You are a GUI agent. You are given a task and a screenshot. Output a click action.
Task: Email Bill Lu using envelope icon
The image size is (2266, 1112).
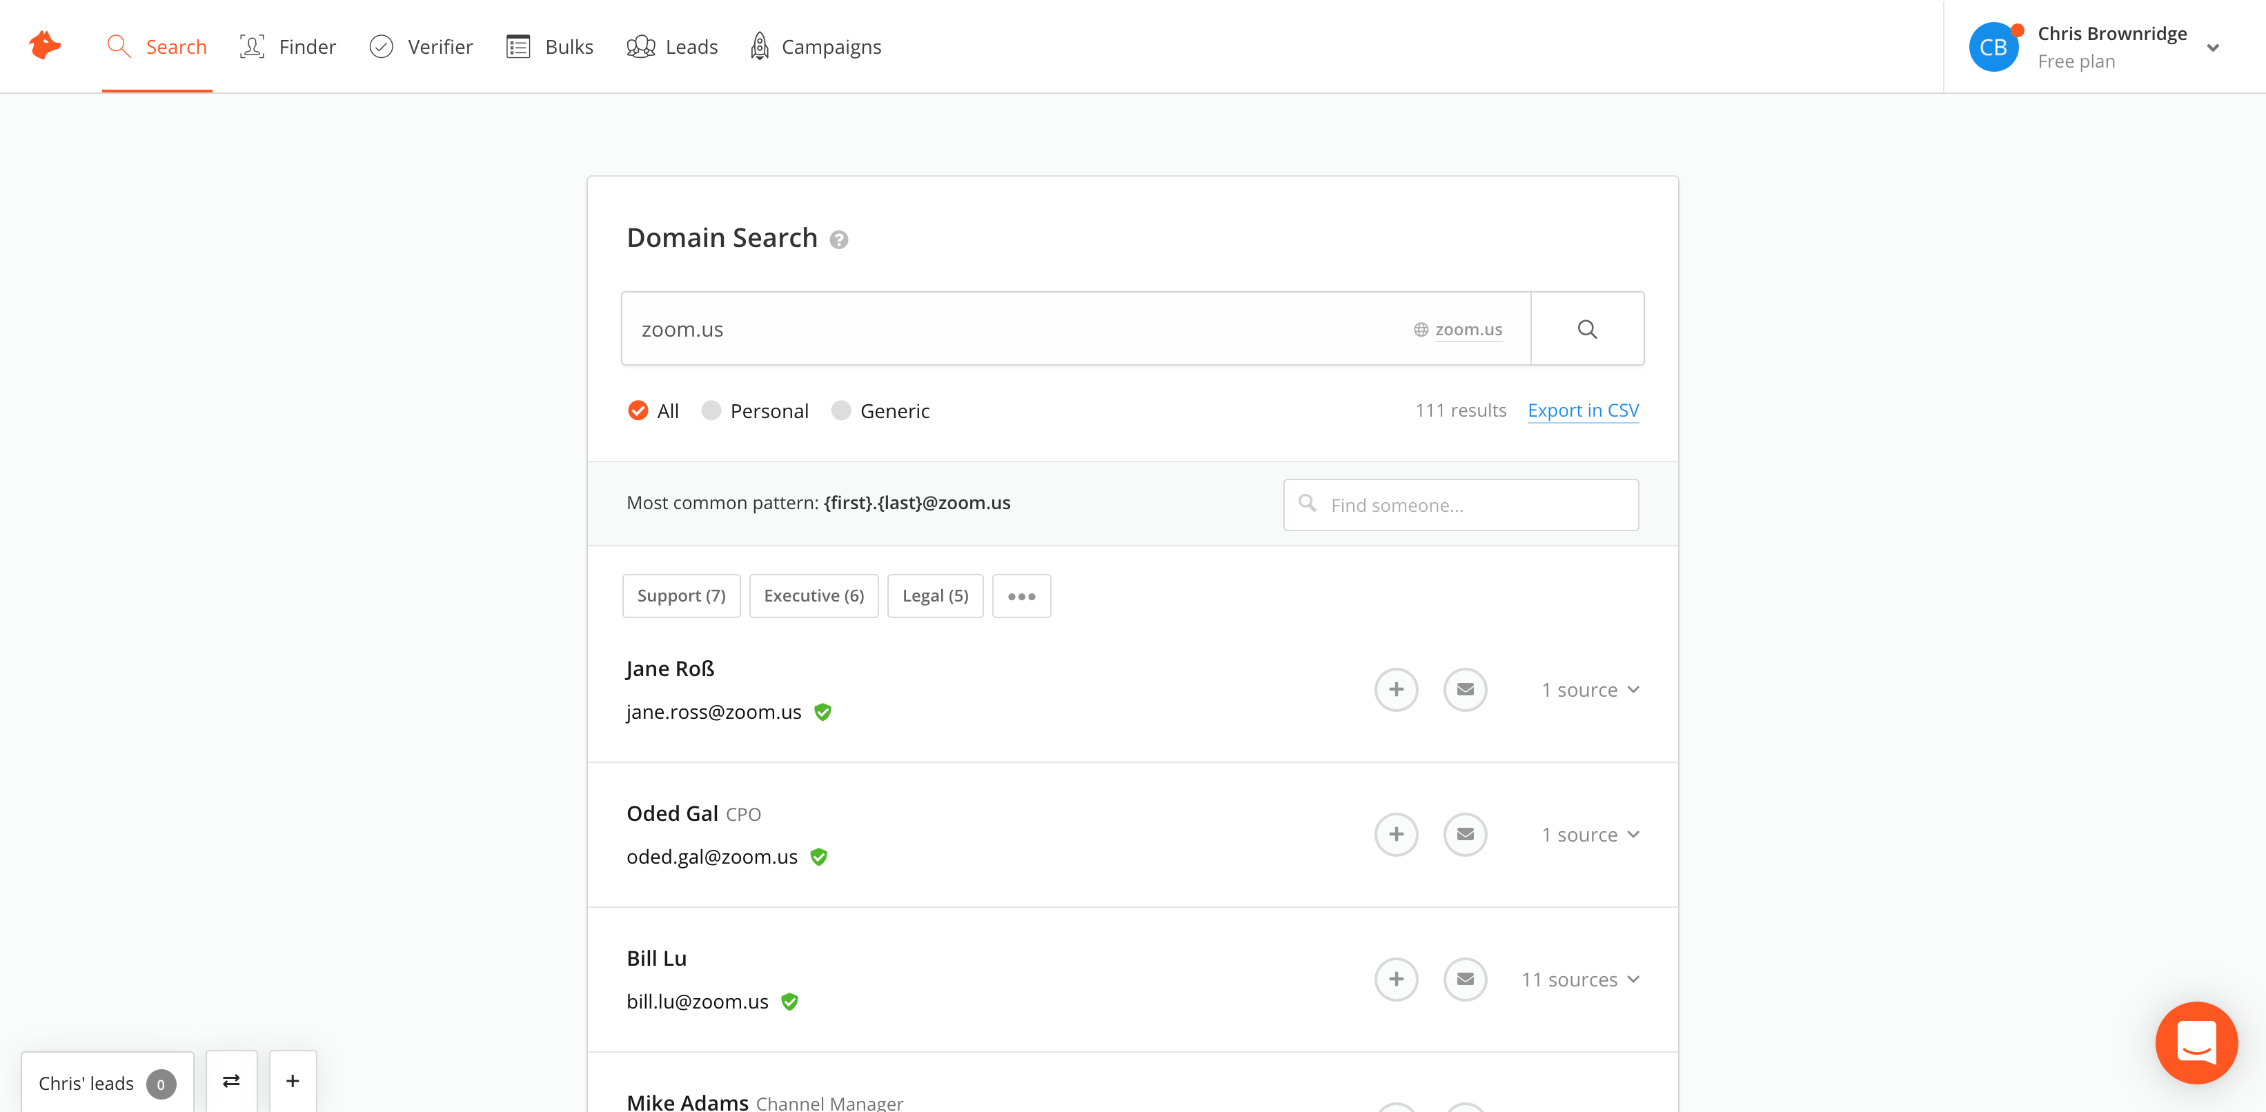[x=1466, y=979]
